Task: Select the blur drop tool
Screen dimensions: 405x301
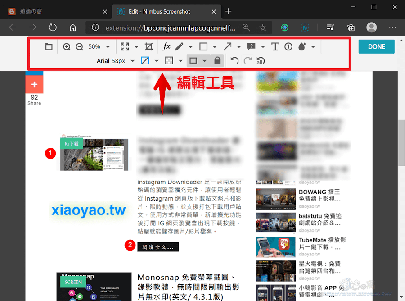Action: tap(301, 47)
